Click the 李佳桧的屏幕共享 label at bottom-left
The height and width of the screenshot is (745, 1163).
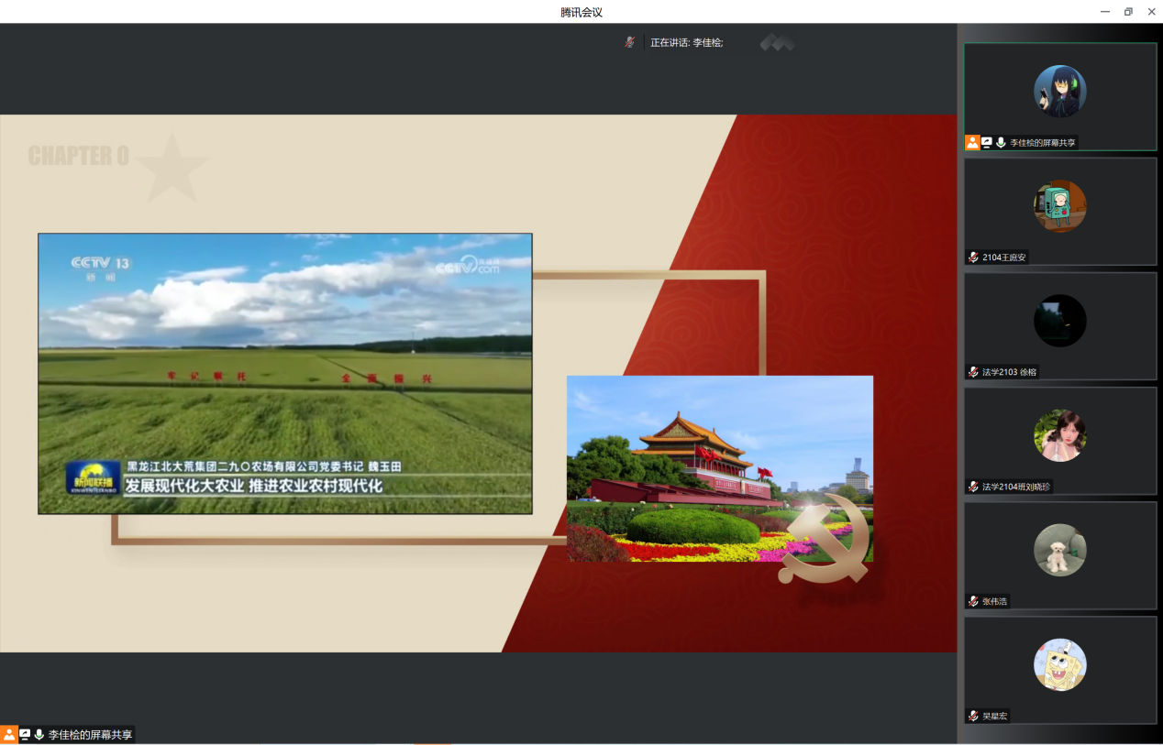(x=90, y=735)
